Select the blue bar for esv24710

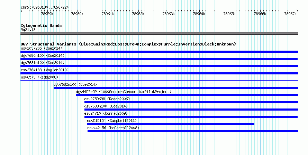point(191,117)
